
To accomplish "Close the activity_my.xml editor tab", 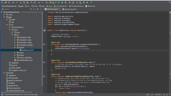I will (x=77, y=9).
